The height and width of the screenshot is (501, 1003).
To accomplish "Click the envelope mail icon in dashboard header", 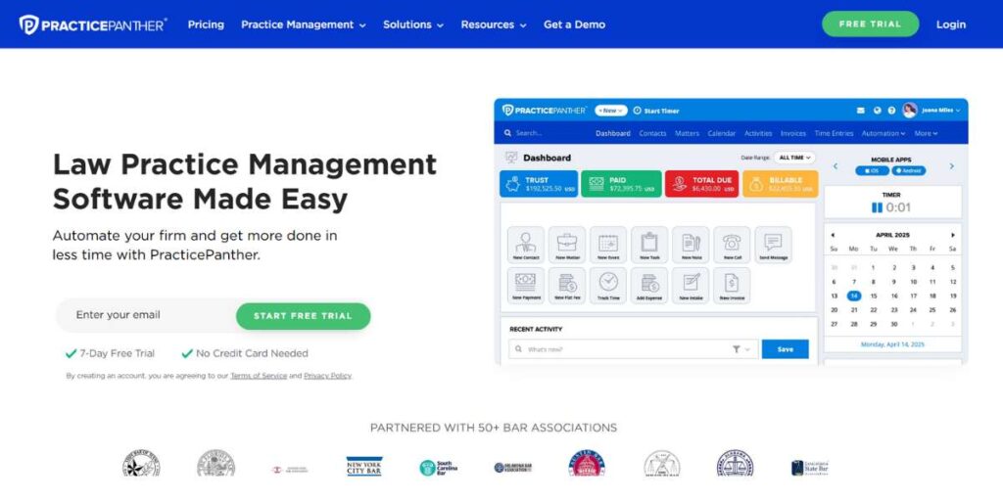I will click(861, 111).
